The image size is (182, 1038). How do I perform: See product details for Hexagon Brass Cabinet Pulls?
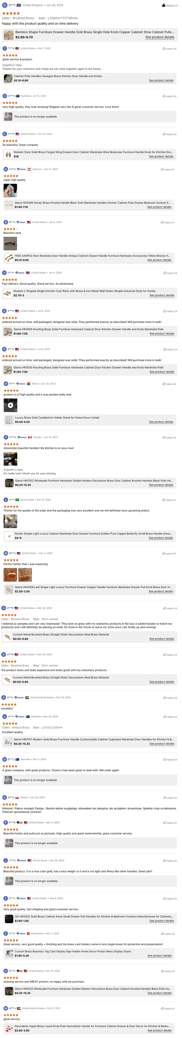pyautogui.click(x=161, y=80)
